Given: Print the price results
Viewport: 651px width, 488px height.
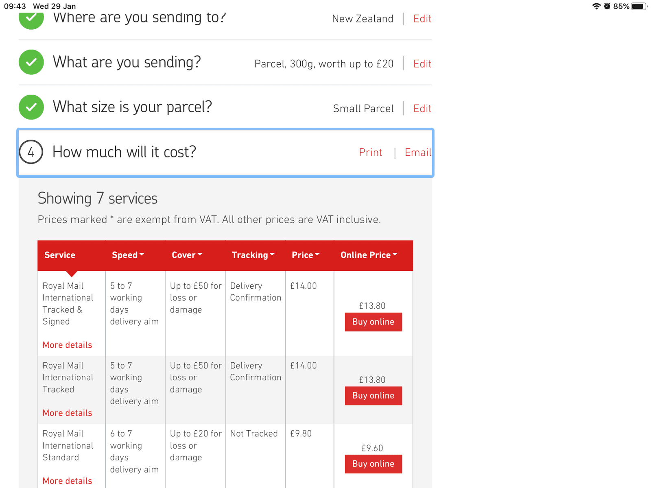Looking at the screenshot, I should [371, 152].
